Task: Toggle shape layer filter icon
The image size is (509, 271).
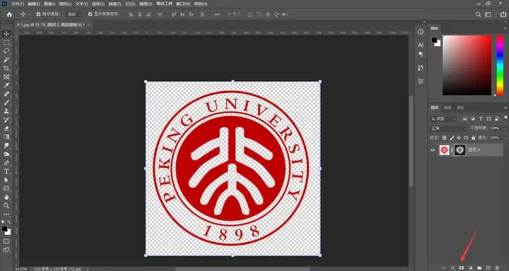Action: pos(488,119)
